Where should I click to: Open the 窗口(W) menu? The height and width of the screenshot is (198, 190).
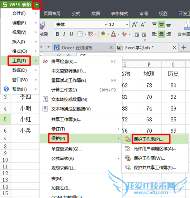click(20, 80)
